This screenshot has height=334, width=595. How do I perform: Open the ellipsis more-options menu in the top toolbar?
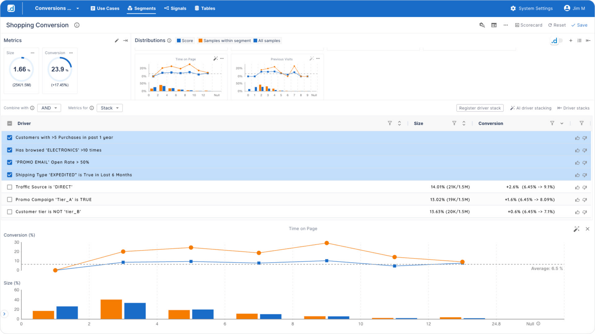[x=506, y=25]
